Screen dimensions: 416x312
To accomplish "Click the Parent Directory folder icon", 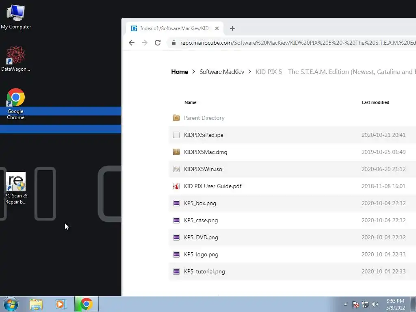I will 176,118.
